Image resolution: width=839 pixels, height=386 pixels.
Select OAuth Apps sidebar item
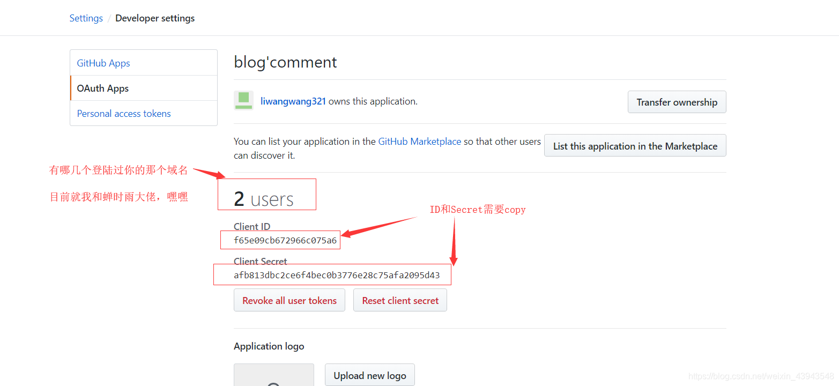144,88
